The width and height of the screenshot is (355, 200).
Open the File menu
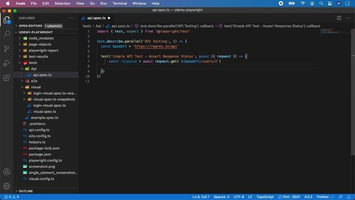(33, 3)
